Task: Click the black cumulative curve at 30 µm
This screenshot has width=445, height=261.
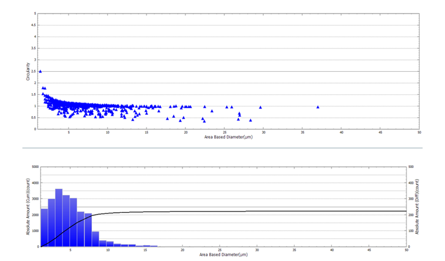Action: coord(258,211)
